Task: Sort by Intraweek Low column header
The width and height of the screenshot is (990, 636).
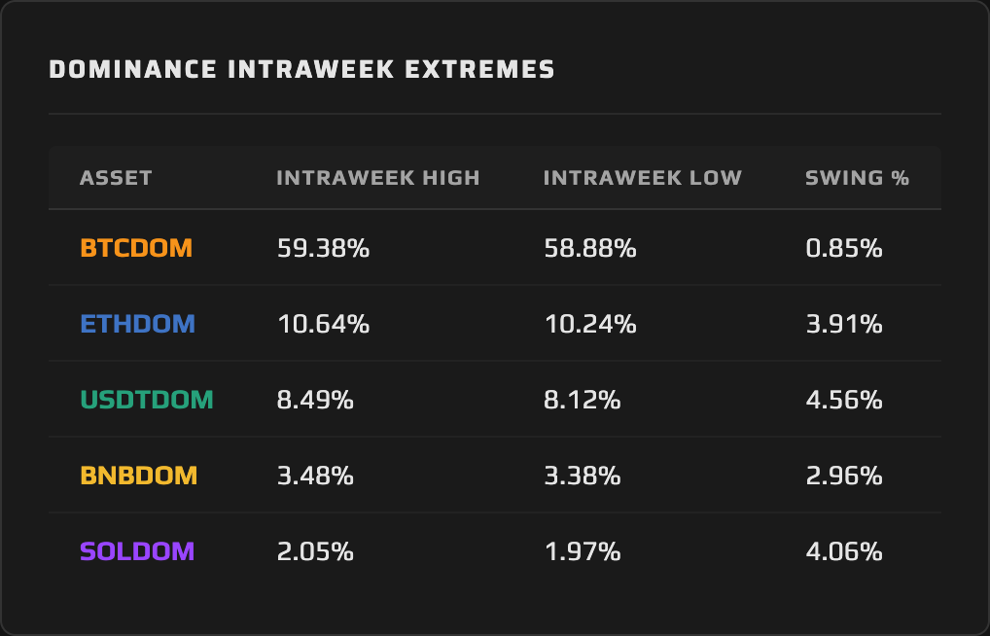Action: point(643,177)
